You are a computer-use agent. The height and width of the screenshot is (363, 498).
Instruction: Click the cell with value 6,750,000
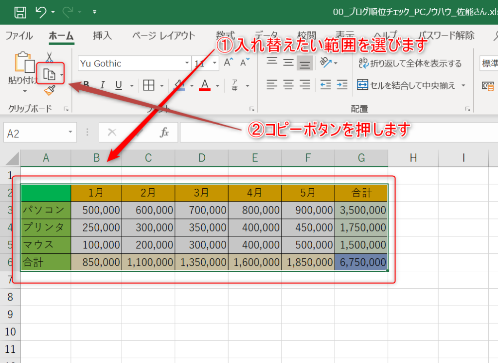361,262
